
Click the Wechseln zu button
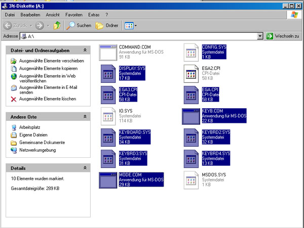tap(283, 36)
